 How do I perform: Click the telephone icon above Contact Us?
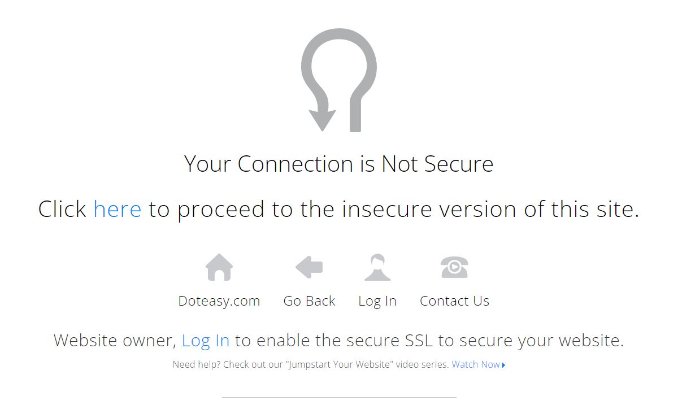454,267
